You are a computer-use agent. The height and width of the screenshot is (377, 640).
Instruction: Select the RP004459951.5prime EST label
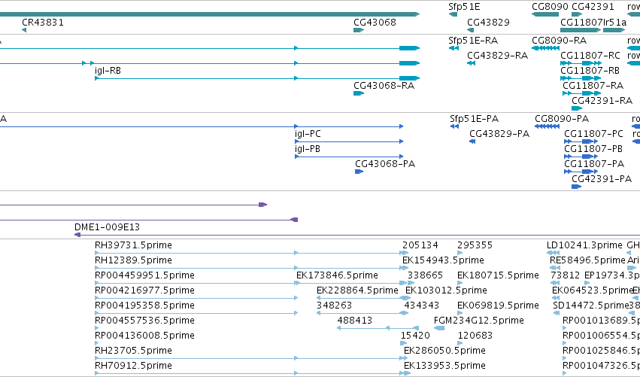tap(144, 275)
